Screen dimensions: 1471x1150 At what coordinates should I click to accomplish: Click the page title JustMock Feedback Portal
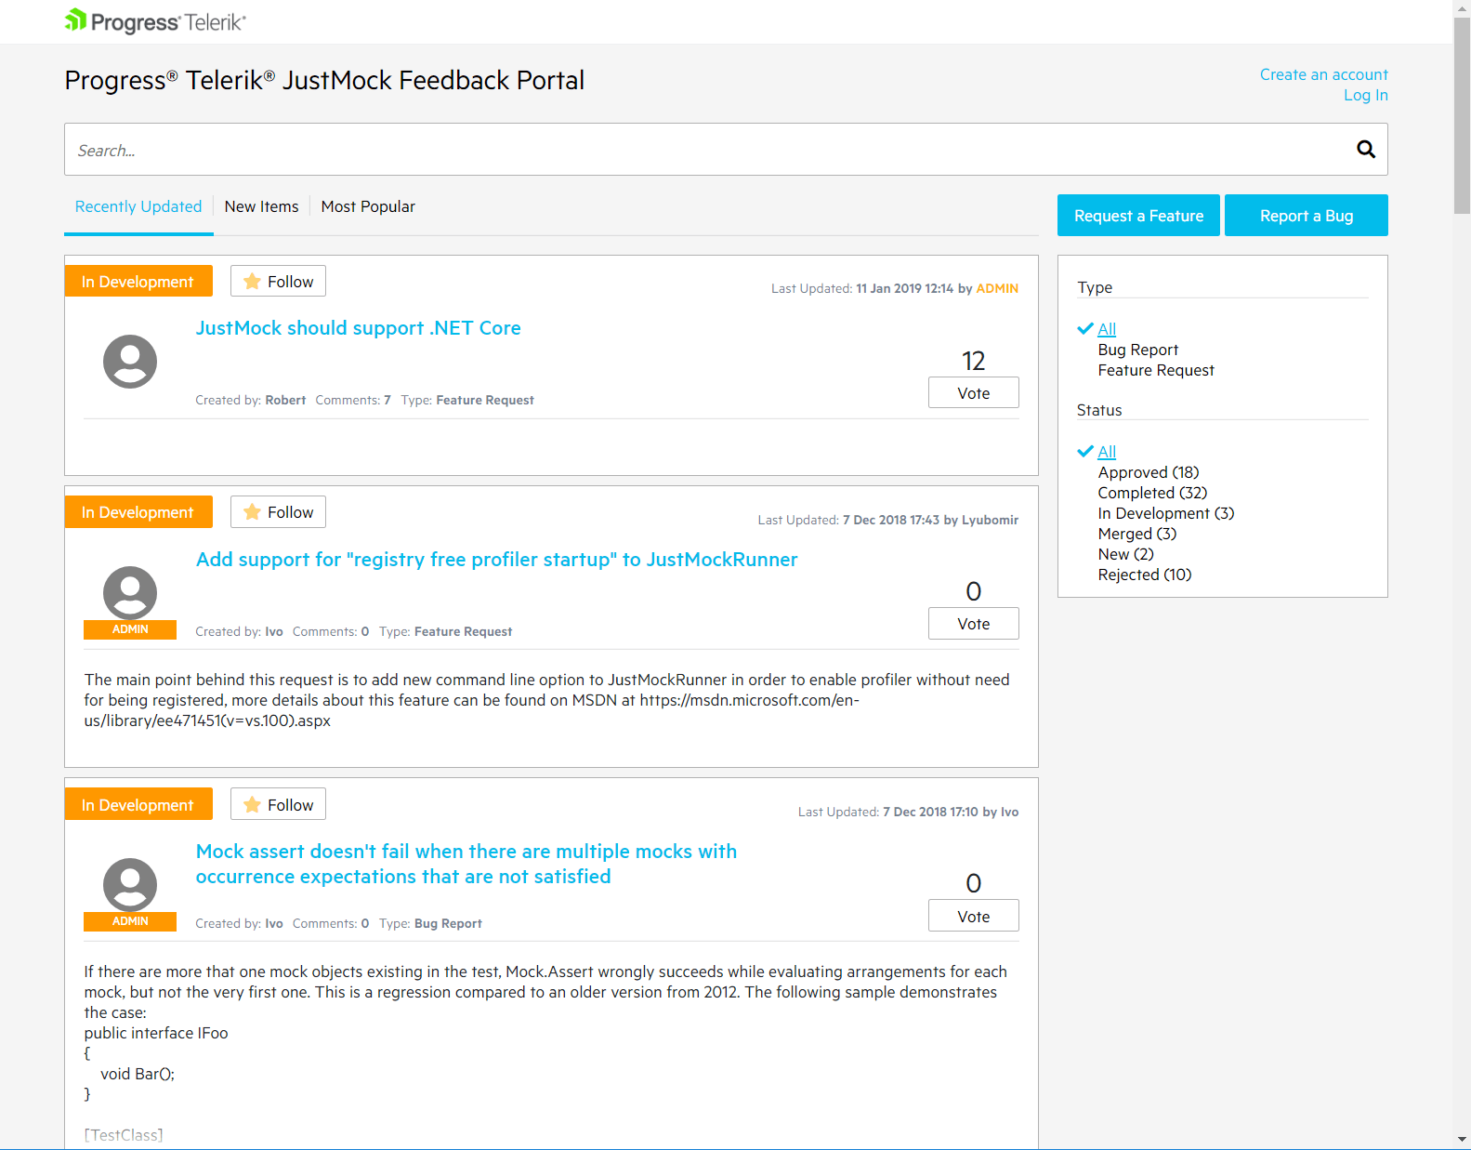click(324, 81)
